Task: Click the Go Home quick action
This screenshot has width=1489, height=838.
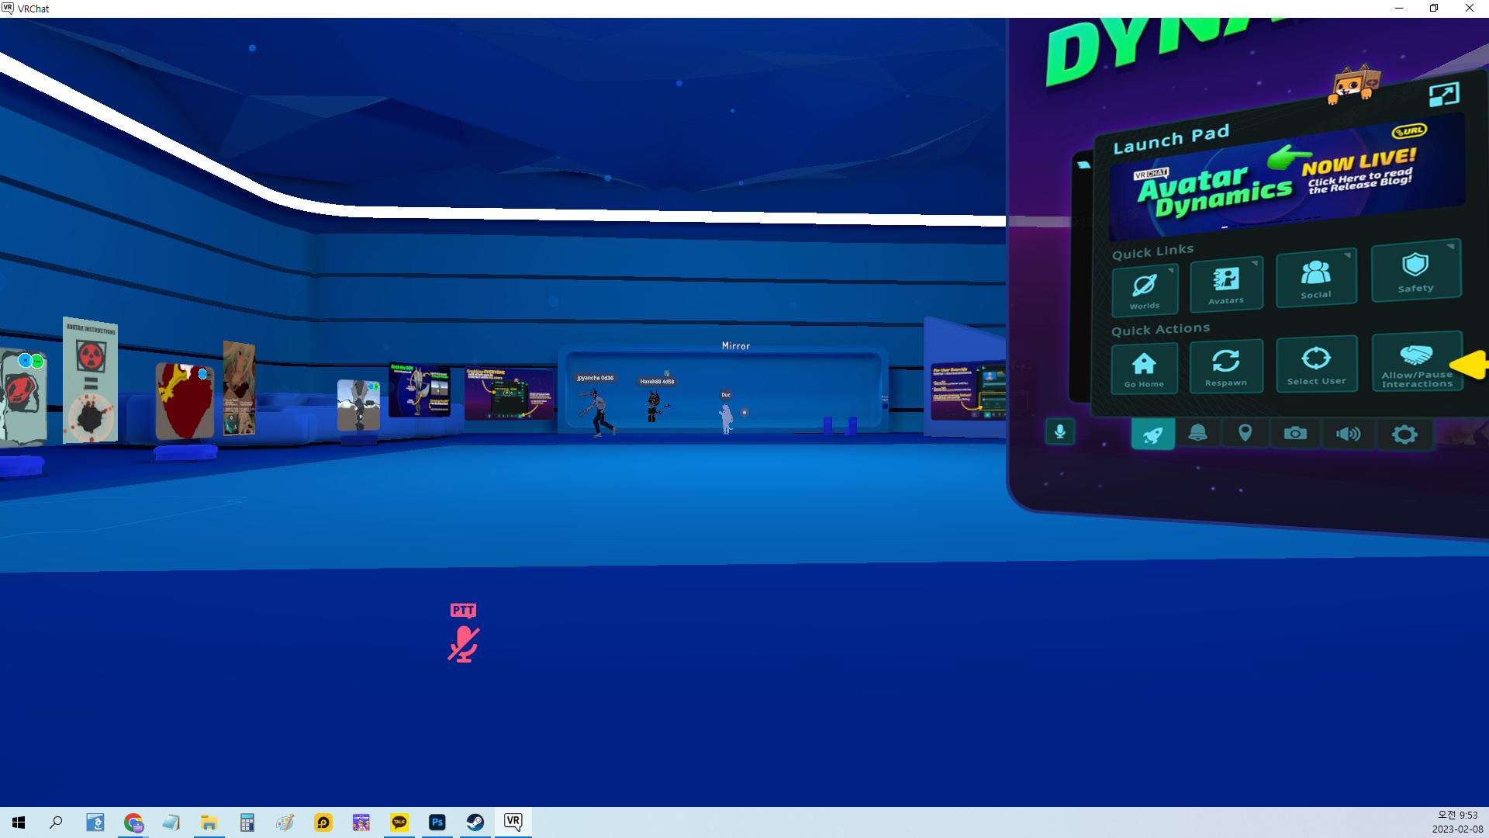Action: [x=1144, y=369]
